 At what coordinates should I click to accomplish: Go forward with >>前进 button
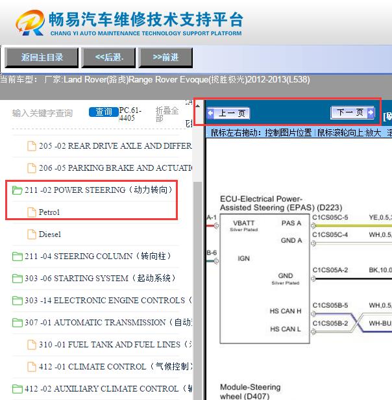click(165, 57)
